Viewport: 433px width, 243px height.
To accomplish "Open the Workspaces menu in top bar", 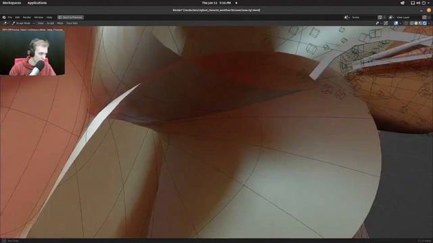I will click(x=12, y=3).
